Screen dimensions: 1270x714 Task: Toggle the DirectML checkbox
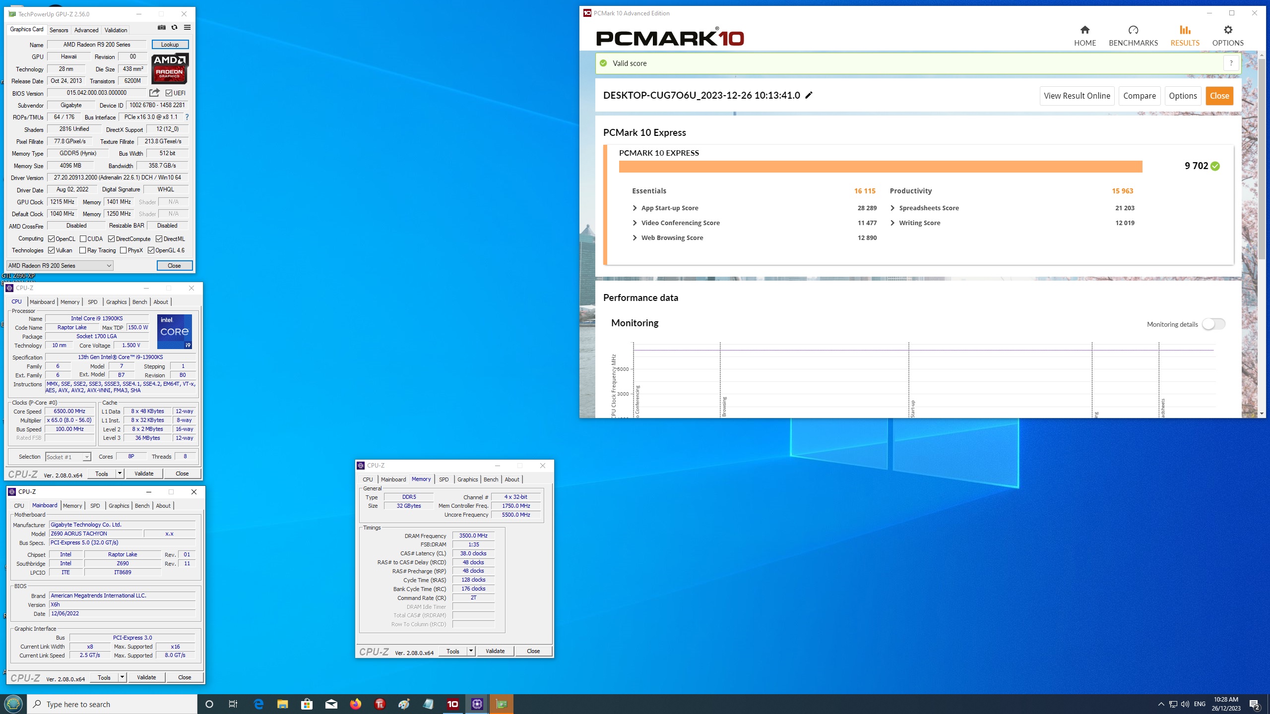click(159, 238)
